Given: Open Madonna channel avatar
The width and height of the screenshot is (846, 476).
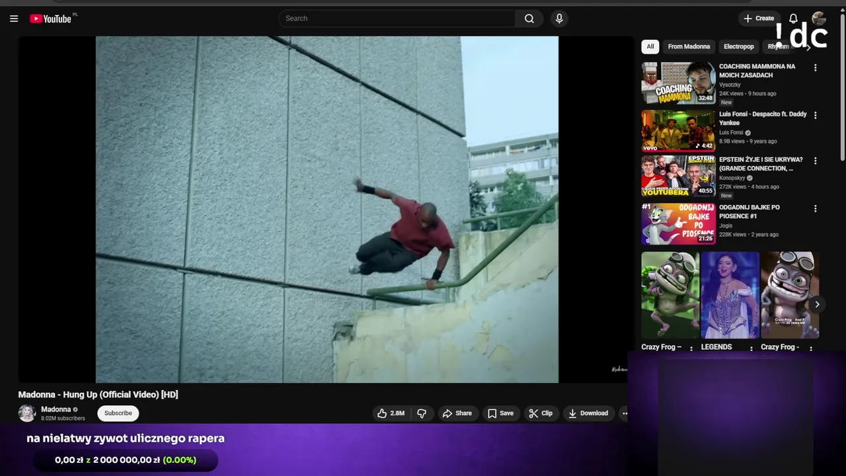Looking at the screenshot, I should click(x=27, y=413).
